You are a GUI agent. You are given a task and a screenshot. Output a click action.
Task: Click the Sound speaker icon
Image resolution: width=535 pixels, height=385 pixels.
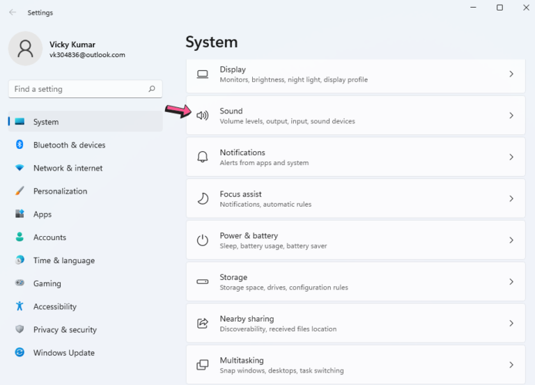pyautogui.click(x=203, y=116)
